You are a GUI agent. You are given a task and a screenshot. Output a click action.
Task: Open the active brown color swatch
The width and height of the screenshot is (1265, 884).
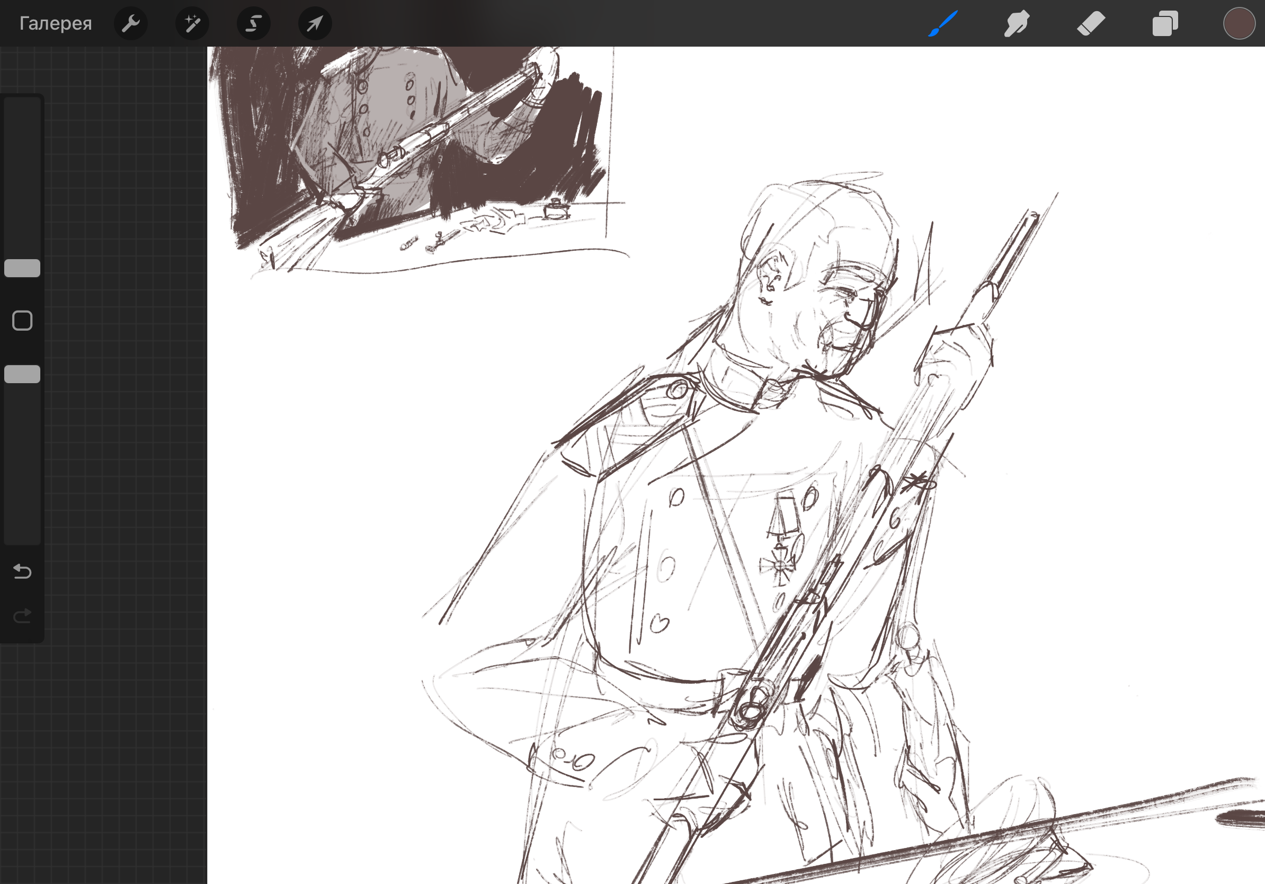pyautogui.click(x=1239, y=24)
